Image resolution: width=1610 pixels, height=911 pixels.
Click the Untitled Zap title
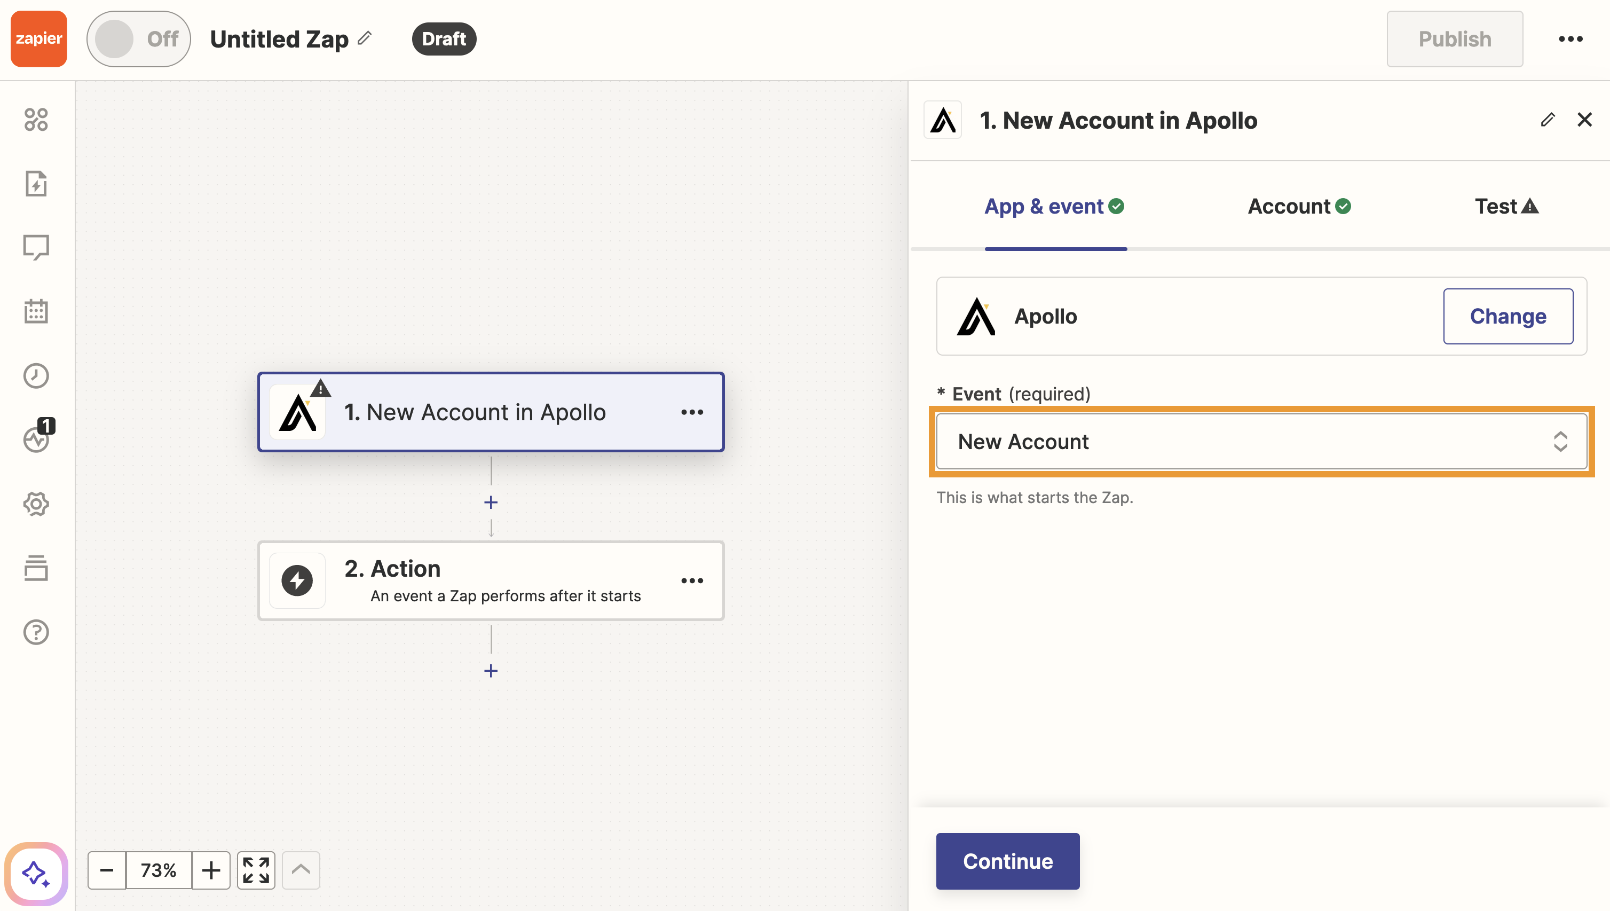279,39
